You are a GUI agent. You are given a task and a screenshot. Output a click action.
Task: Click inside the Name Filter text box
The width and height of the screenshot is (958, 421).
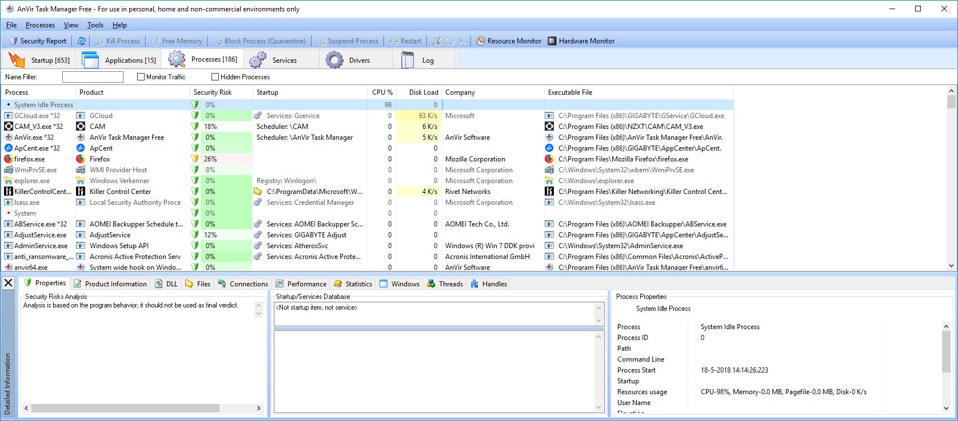tap(93, 77)
